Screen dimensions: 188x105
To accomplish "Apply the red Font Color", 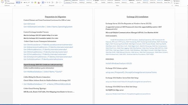I will click(x=38, y=3).
